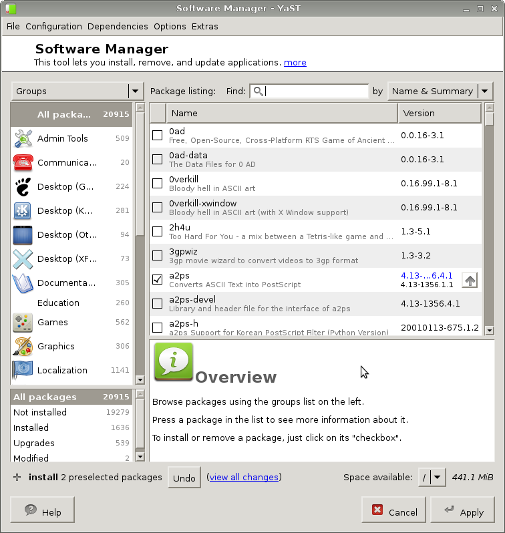The width and height of the screenshot is (505, 533).
Task: Sort packages by Version column header
Action: coord(440,113)
